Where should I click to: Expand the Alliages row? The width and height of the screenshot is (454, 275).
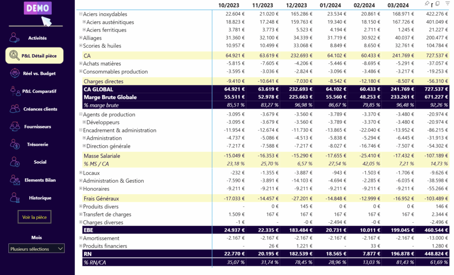pos(81,38)
